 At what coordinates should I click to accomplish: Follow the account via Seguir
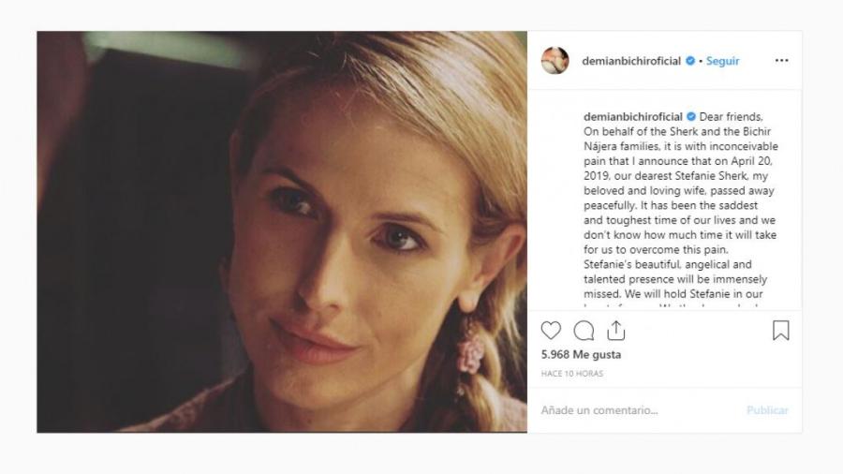click(722, 61)
